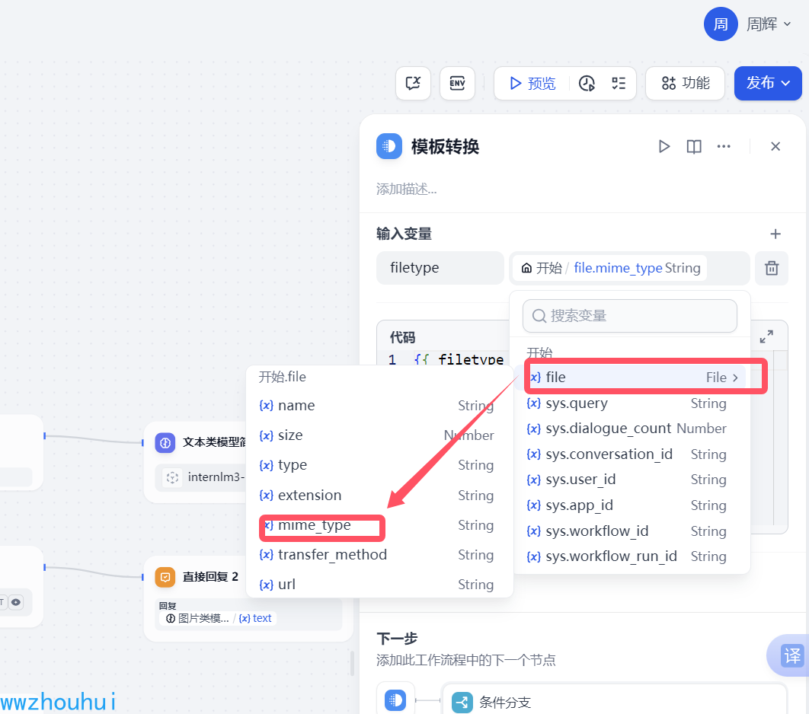Screen dimensions: 809x714
Task: Choose name in 开始.file submenu
Action: (x=378, y=406)
